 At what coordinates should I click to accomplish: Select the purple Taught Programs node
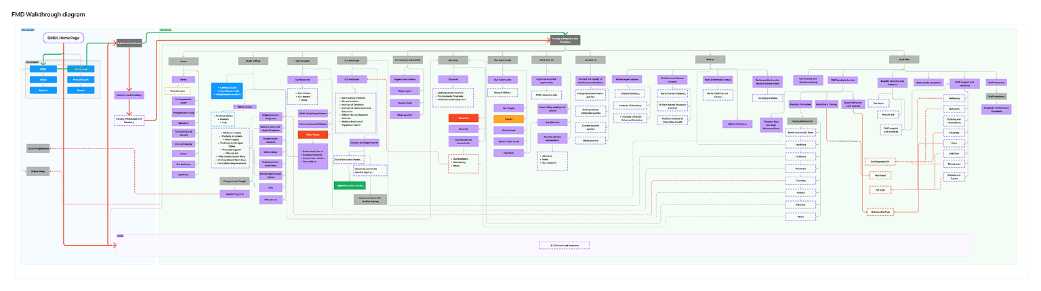coord(235,194)
